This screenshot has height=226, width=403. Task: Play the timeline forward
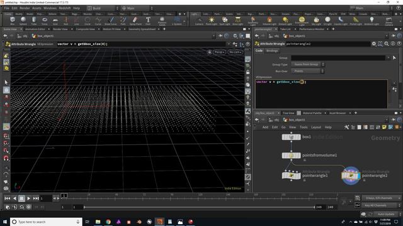(29, 198)
